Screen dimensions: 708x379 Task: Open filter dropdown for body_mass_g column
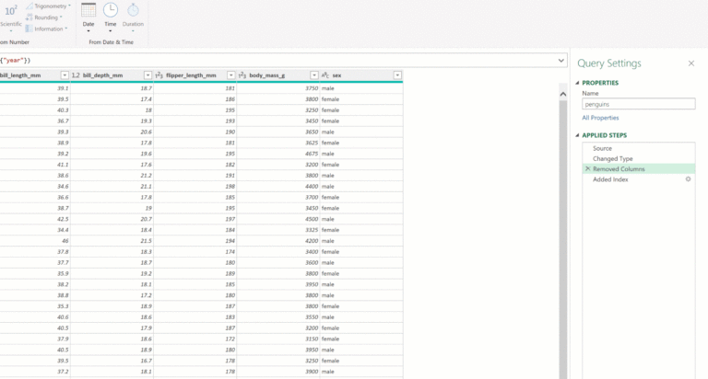pos(314,75)
